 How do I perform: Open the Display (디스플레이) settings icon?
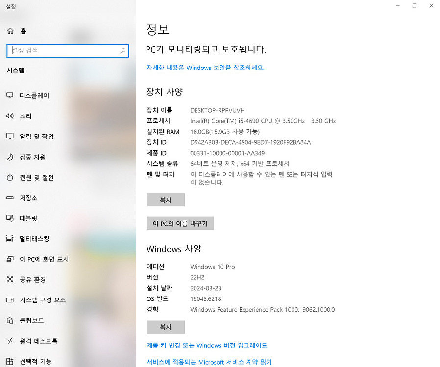(x=10, y=95)
